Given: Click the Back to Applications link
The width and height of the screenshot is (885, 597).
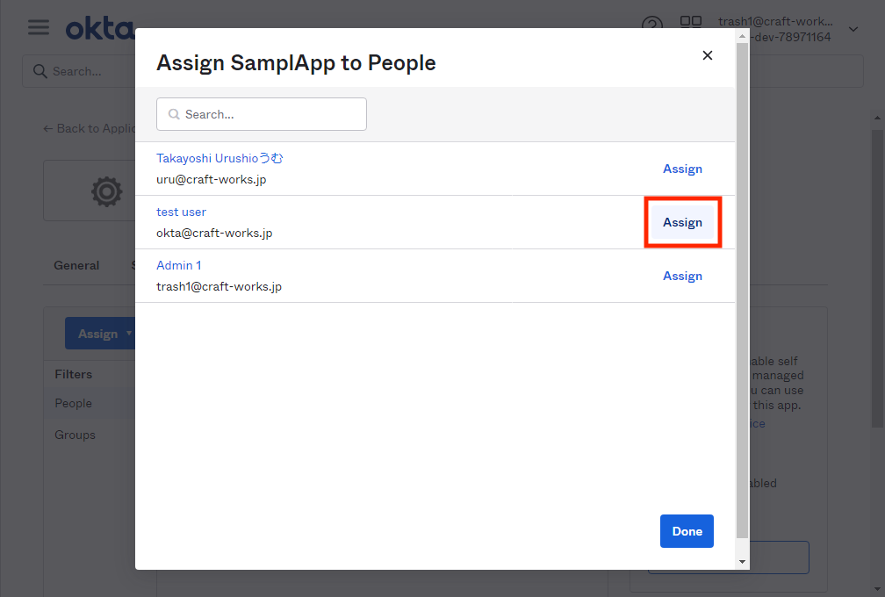Looking at the screenshot, I should click(x=90, y=129).
